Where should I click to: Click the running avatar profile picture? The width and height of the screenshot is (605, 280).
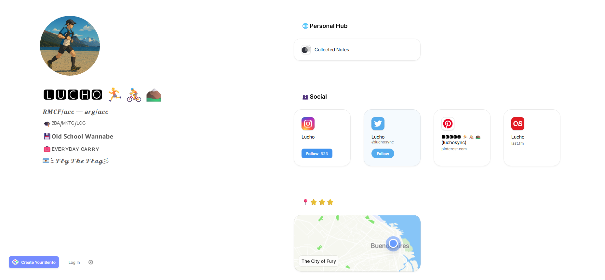click(70, 46)
